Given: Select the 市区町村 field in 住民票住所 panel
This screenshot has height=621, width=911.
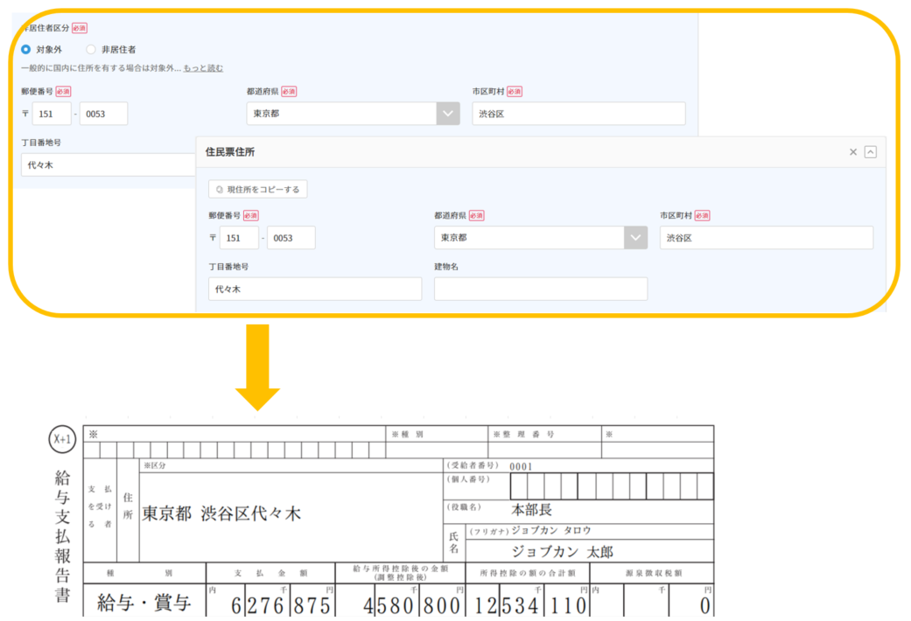Looking at the screenshot, I should [766, 238].
